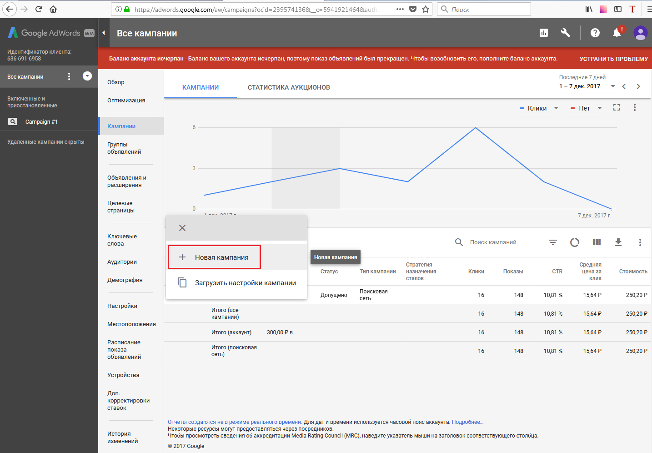Open the tools wrench icon
The image size is (652, 453).
[566, 33]
